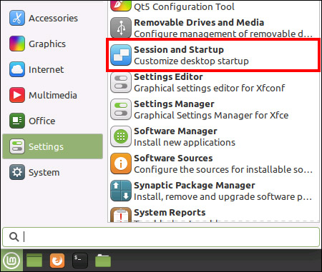Select the Accessories category
The image size is (322, 272).
tap(52, 18)
